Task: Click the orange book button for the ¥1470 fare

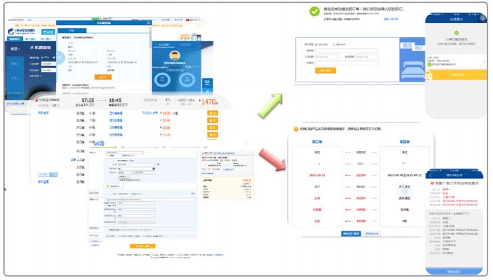Action: click(x=211, y=113)
